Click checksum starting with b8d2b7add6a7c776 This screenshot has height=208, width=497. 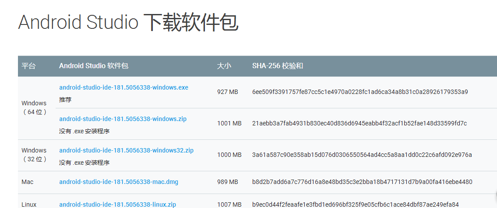coord(362,182)
